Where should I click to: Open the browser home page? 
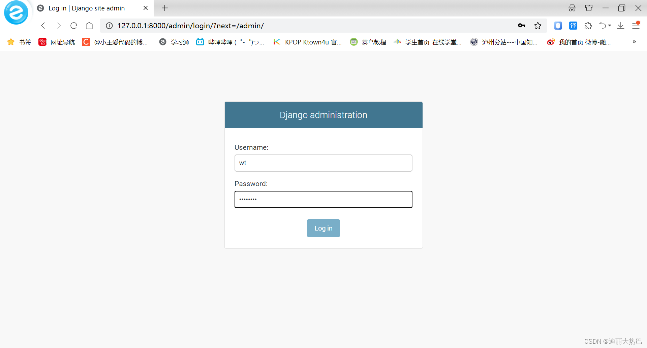[89, 26]
